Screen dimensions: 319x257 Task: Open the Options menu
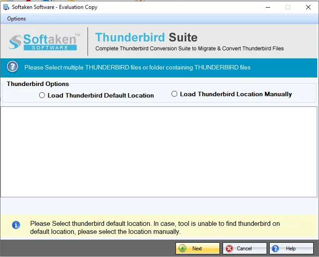click(x=16, y=19)
